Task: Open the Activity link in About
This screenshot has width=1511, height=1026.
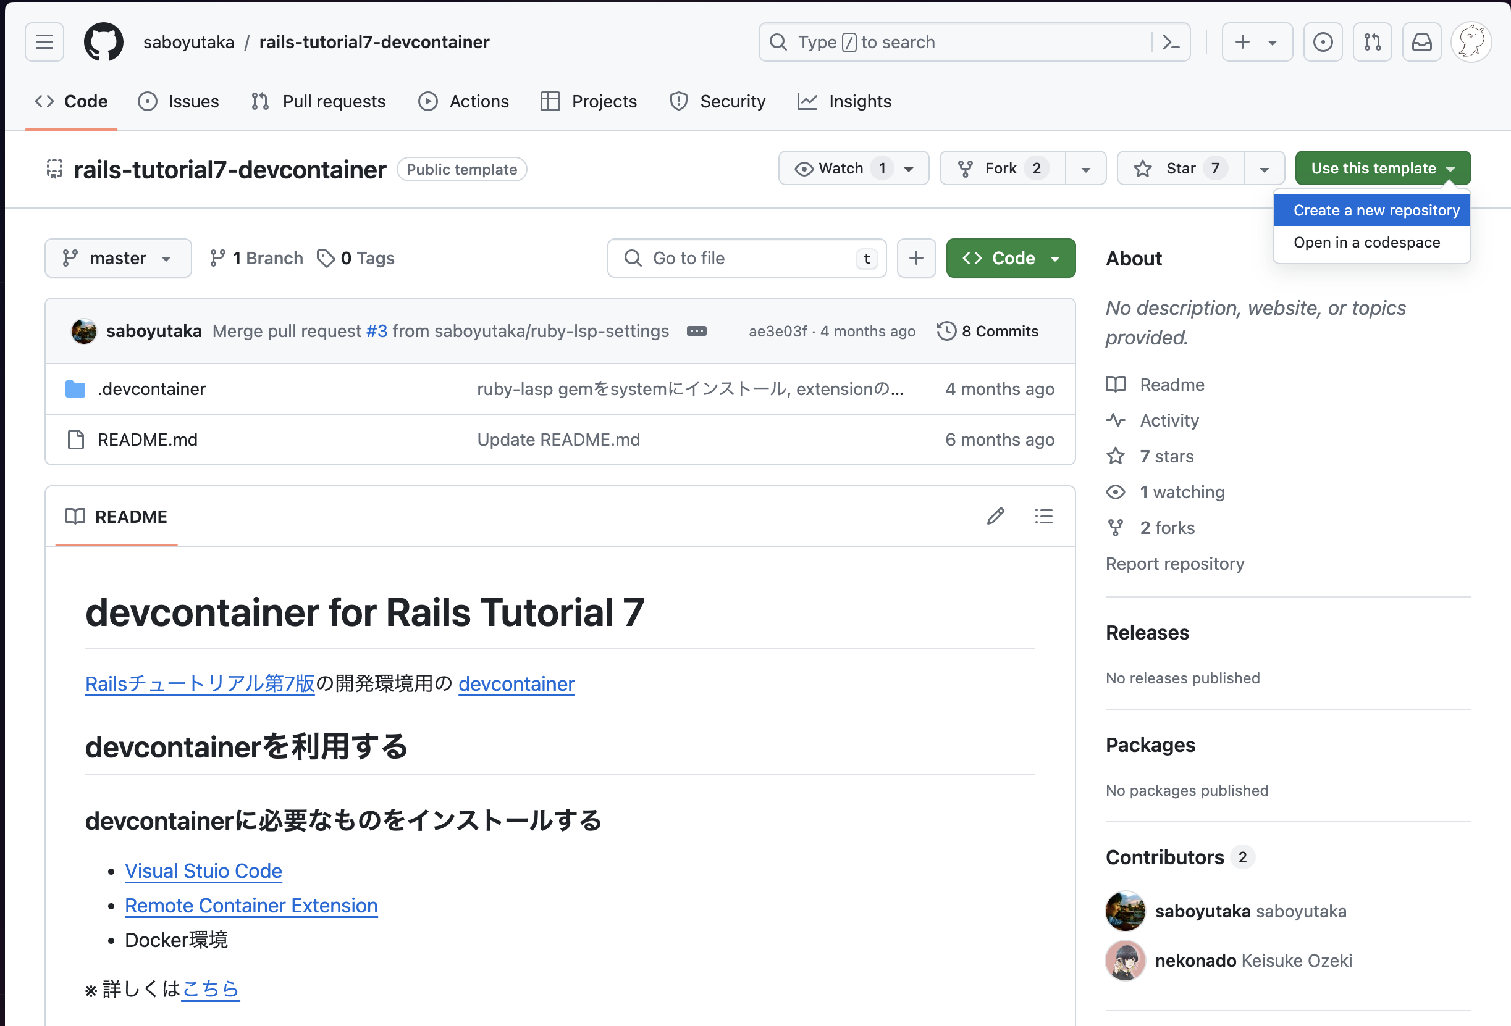Action: click(1153, 420)
